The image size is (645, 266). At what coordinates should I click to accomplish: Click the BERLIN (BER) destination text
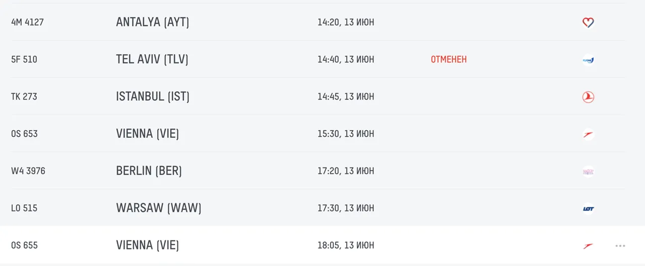[x=149, y=170]
